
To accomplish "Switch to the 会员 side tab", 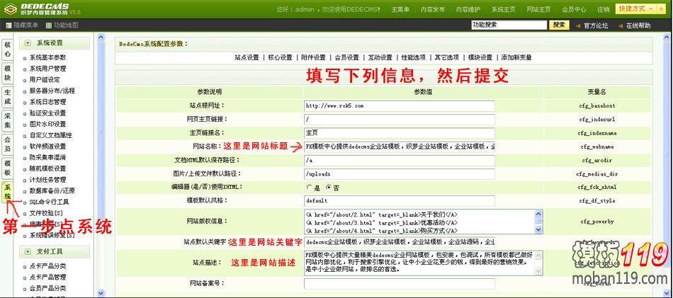I will (8, 144).
